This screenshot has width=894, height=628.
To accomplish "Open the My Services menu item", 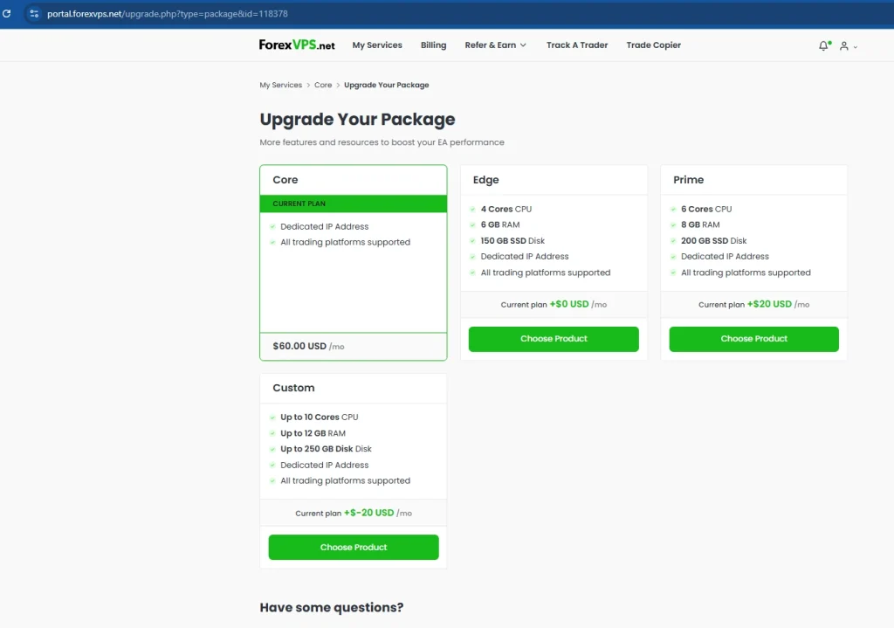I will (377, 45).
